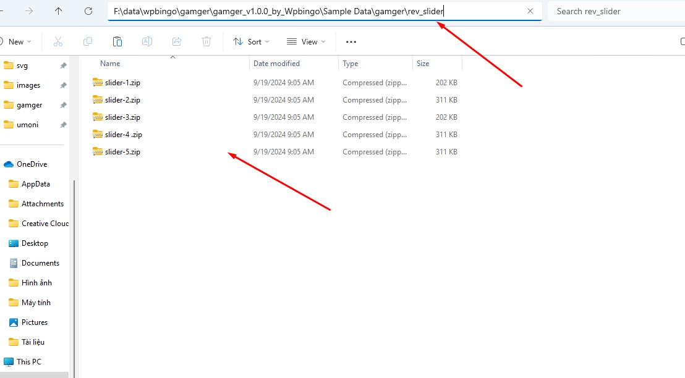Sort files by Date modified column
The width and height of the screenshot is (685, 378).
276,64
